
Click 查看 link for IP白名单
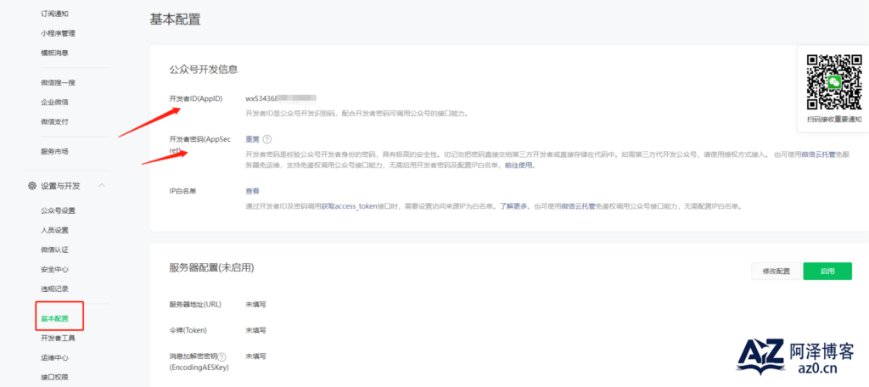click(x=252, y=191)
